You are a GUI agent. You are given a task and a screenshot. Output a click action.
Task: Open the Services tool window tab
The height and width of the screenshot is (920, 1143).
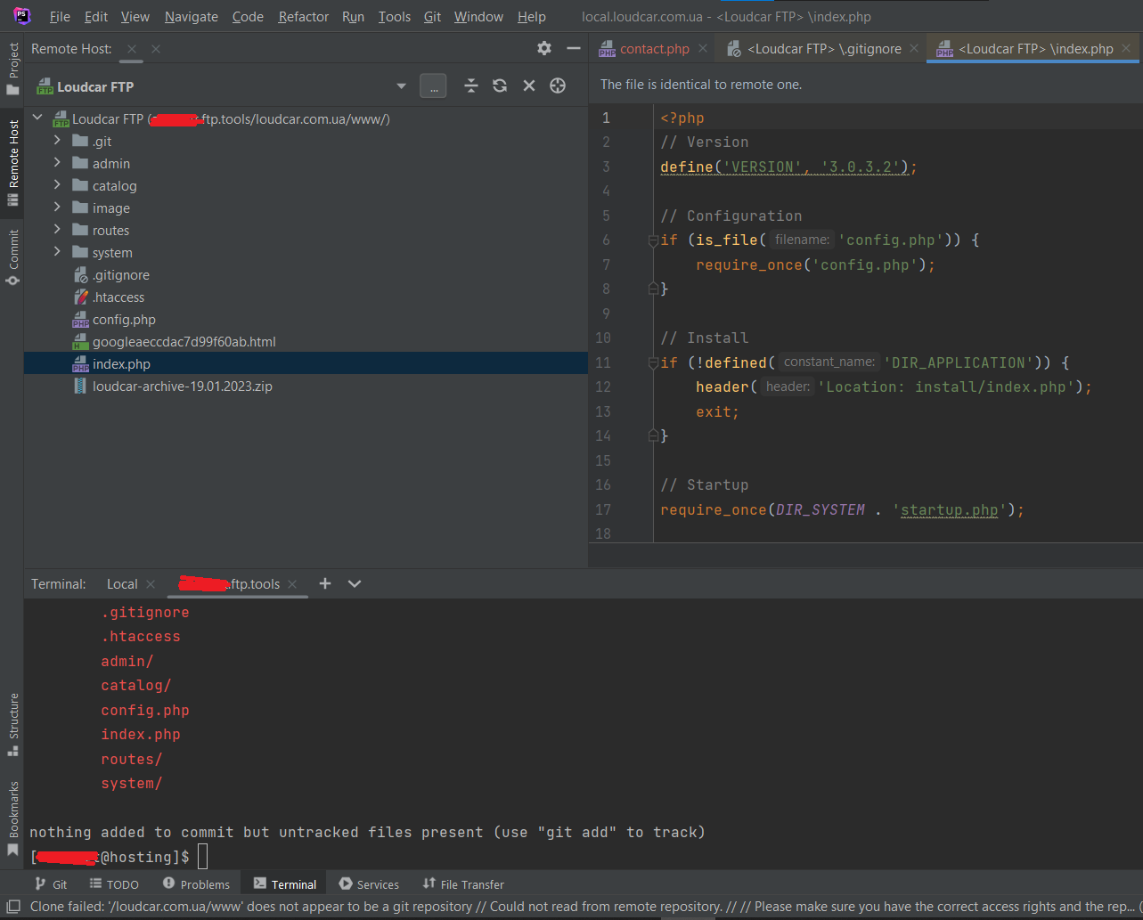point(369,883)
